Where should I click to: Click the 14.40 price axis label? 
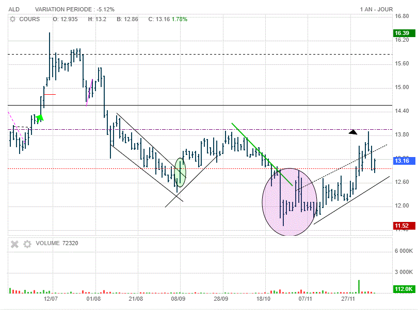(401, 111)
